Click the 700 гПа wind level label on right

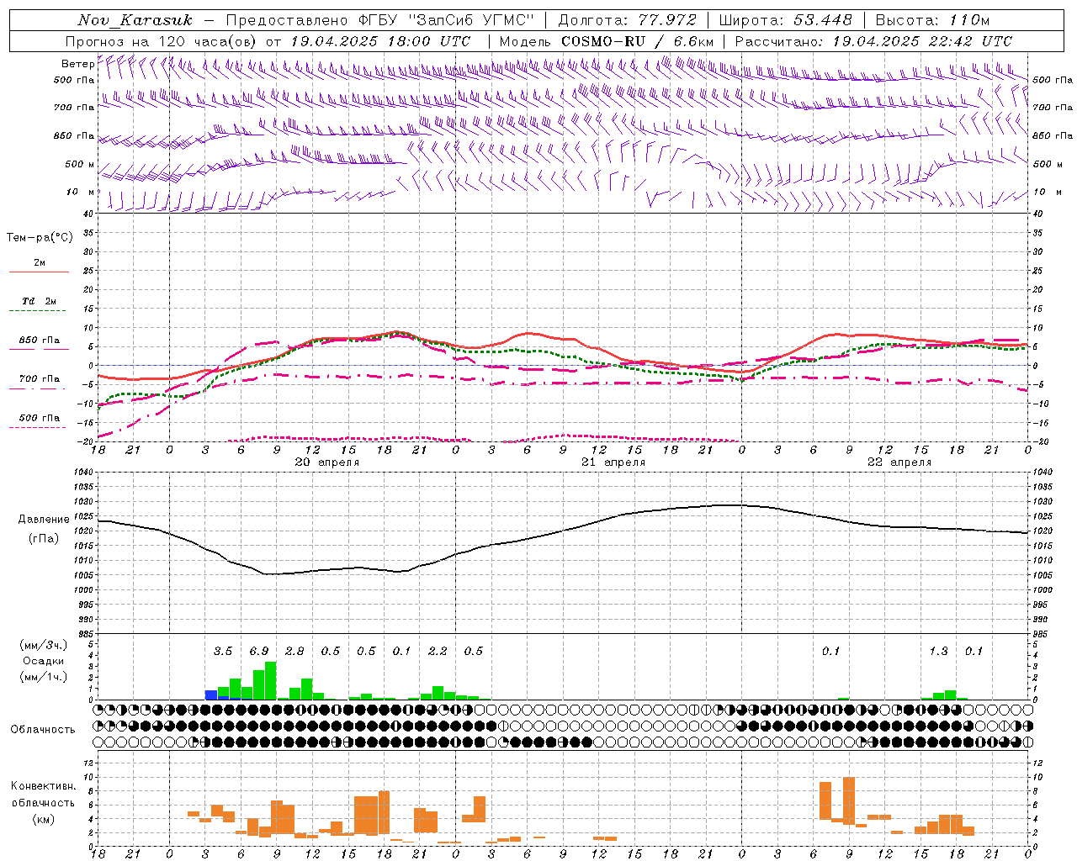coord(1053,108)
